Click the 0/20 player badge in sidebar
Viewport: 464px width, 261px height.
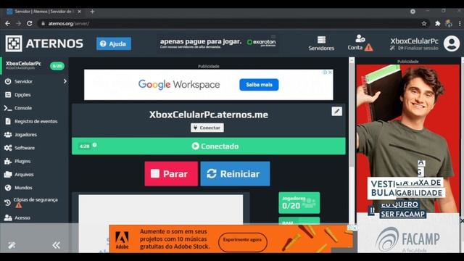57,66
